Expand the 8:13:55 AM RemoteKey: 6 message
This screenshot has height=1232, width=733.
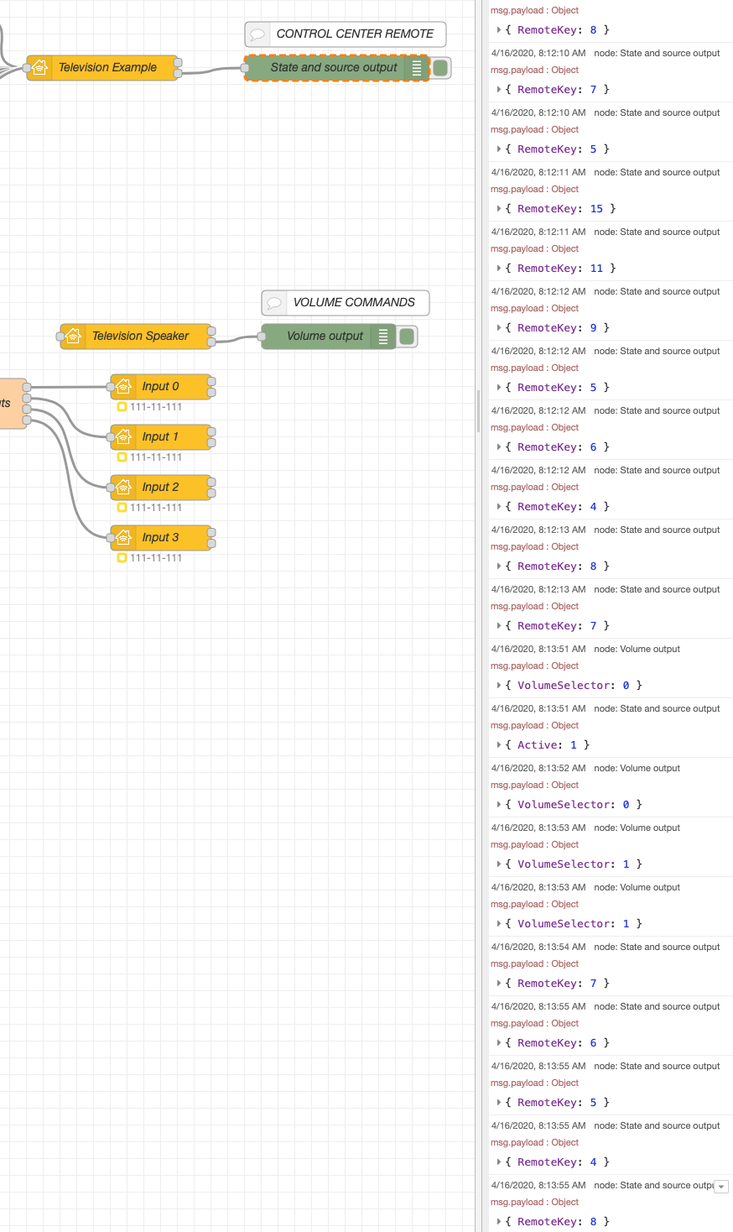tap(499, 1043)
